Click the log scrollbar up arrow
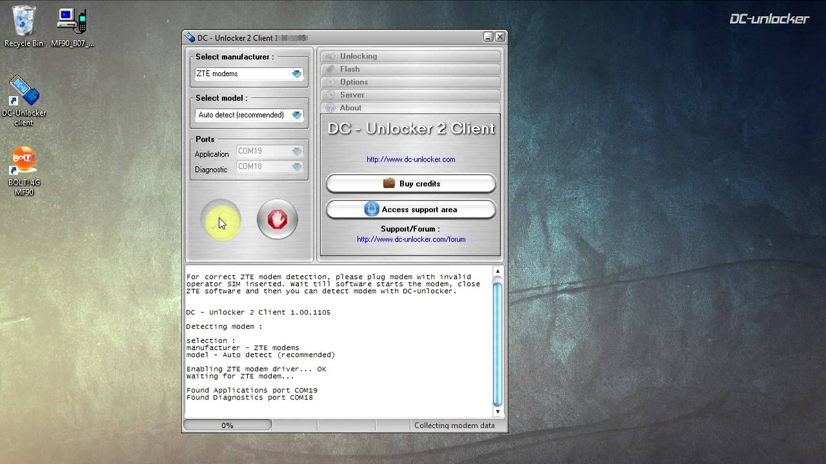Image resolution: width=826 pixels, height=464 pixels. click(x=497, y=271)
